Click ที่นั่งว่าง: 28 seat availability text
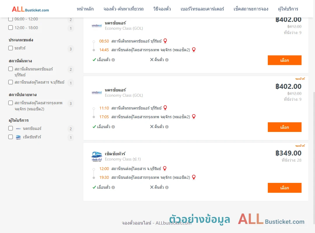 291,160
